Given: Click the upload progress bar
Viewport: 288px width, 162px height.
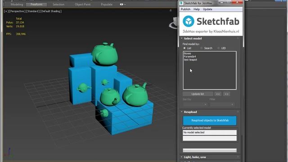Looking at the screenshot, I should [210, 150].
